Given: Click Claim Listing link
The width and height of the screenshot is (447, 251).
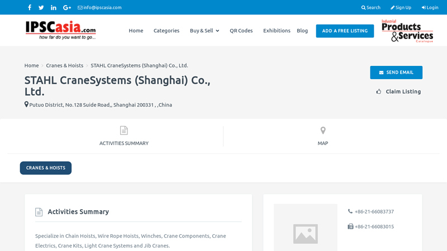Looking at the screenshot, I should click(x=403, y=91).
